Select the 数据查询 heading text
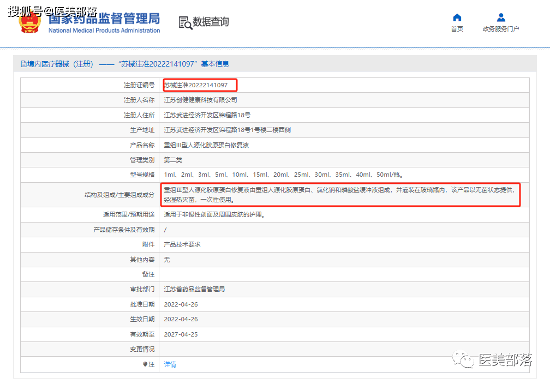The width and height of the screenshot is (550, 384). [x=211, y=22]
